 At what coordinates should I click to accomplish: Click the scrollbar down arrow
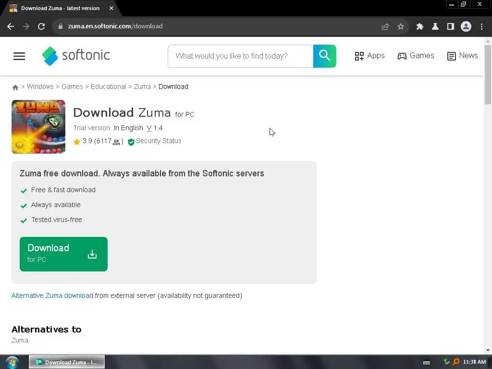[x=488, y=350]
